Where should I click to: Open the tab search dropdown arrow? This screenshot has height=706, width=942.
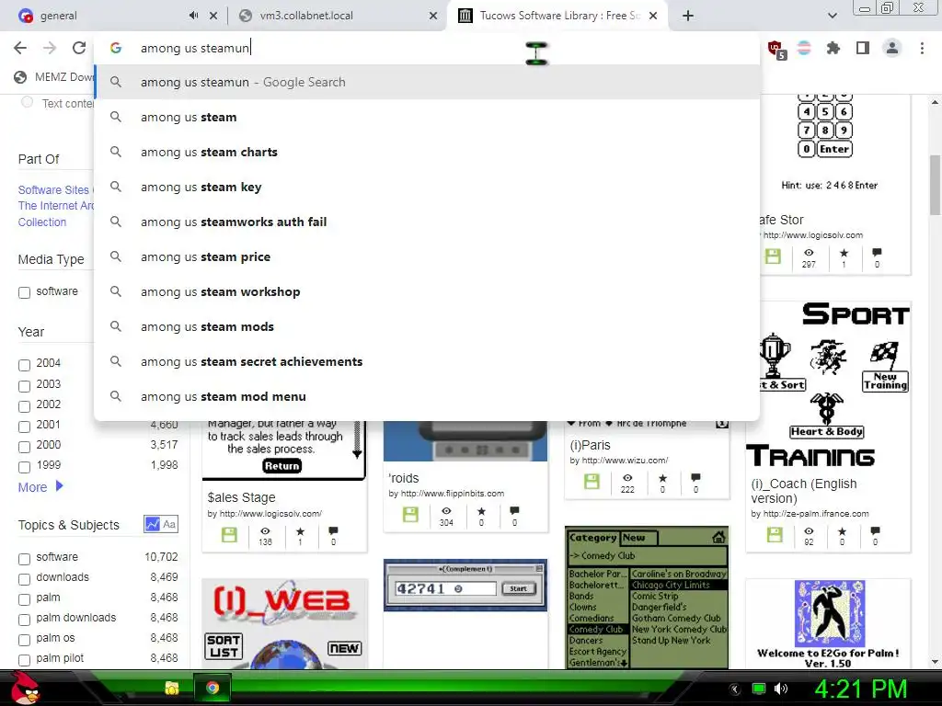832,16
